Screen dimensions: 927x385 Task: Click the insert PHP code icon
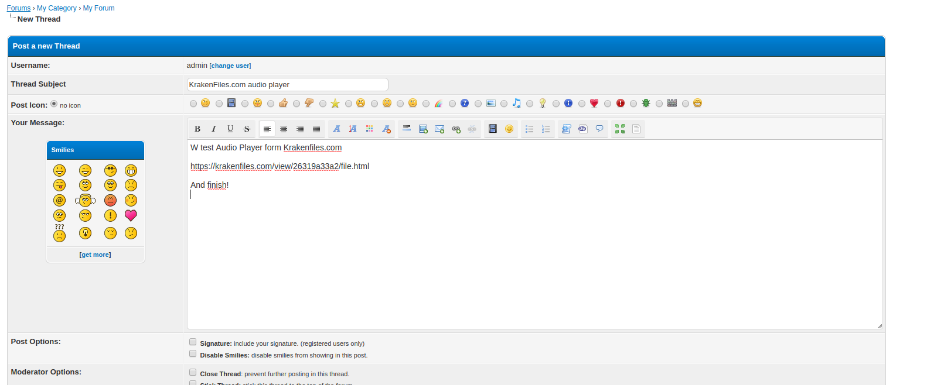(582, 129)
